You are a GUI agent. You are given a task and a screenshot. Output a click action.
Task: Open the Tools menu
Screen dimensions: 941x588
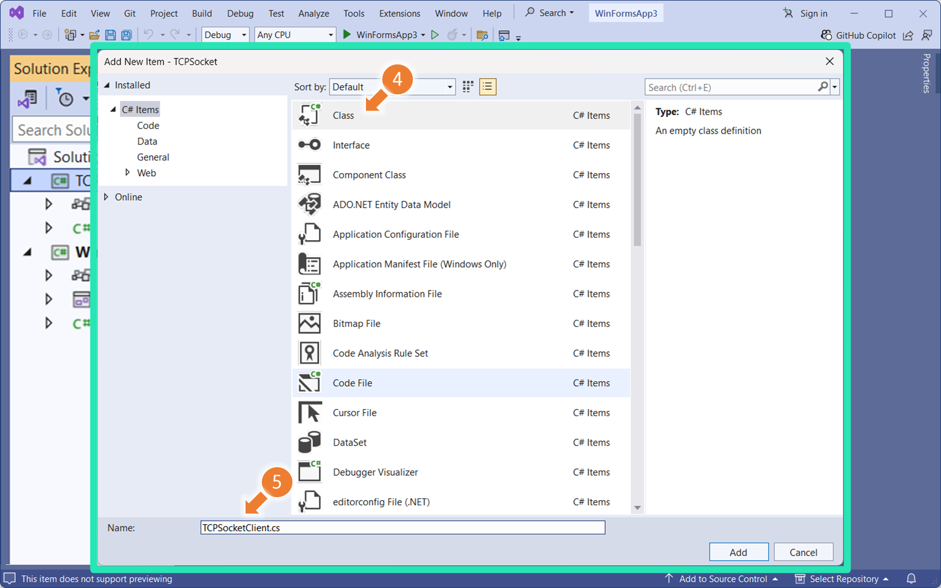pyautogui.click(x=354, y=13)
